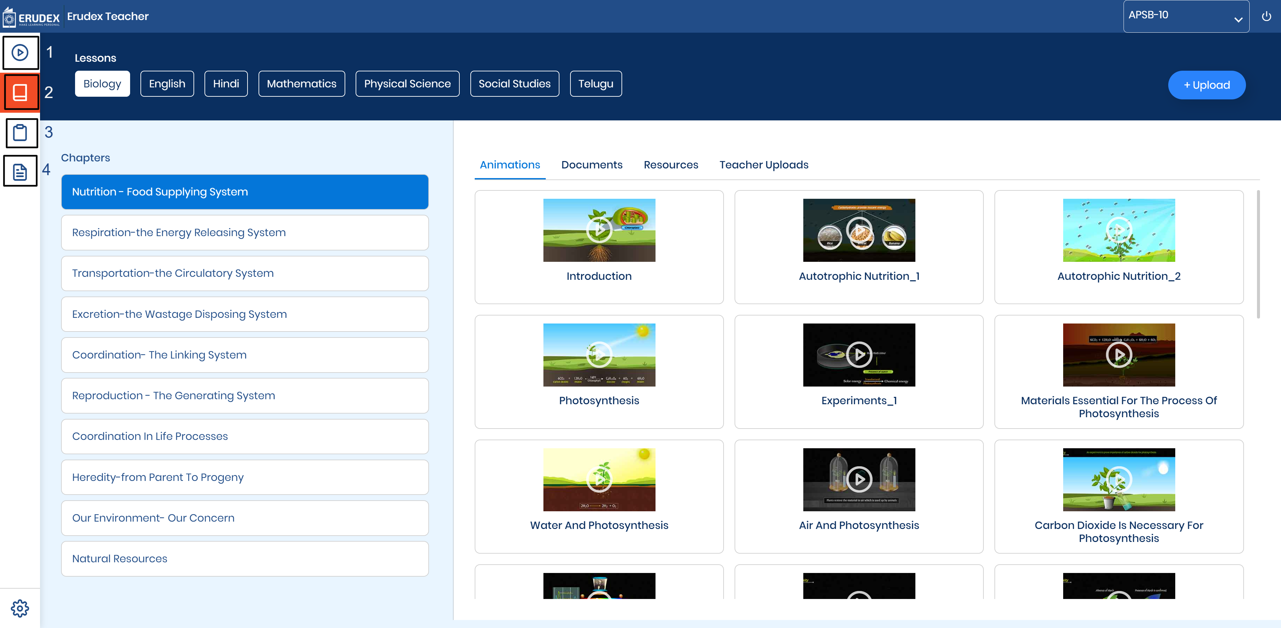Play the Experiments_1 animation

click(x=859, y=355)
